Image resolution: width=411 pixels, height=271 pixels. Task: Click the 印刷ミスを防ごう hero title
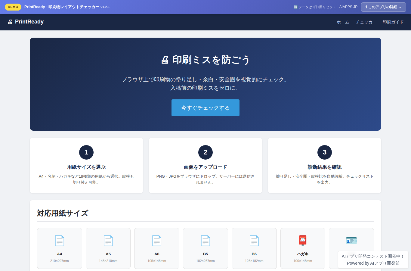[x=211, y=60]
